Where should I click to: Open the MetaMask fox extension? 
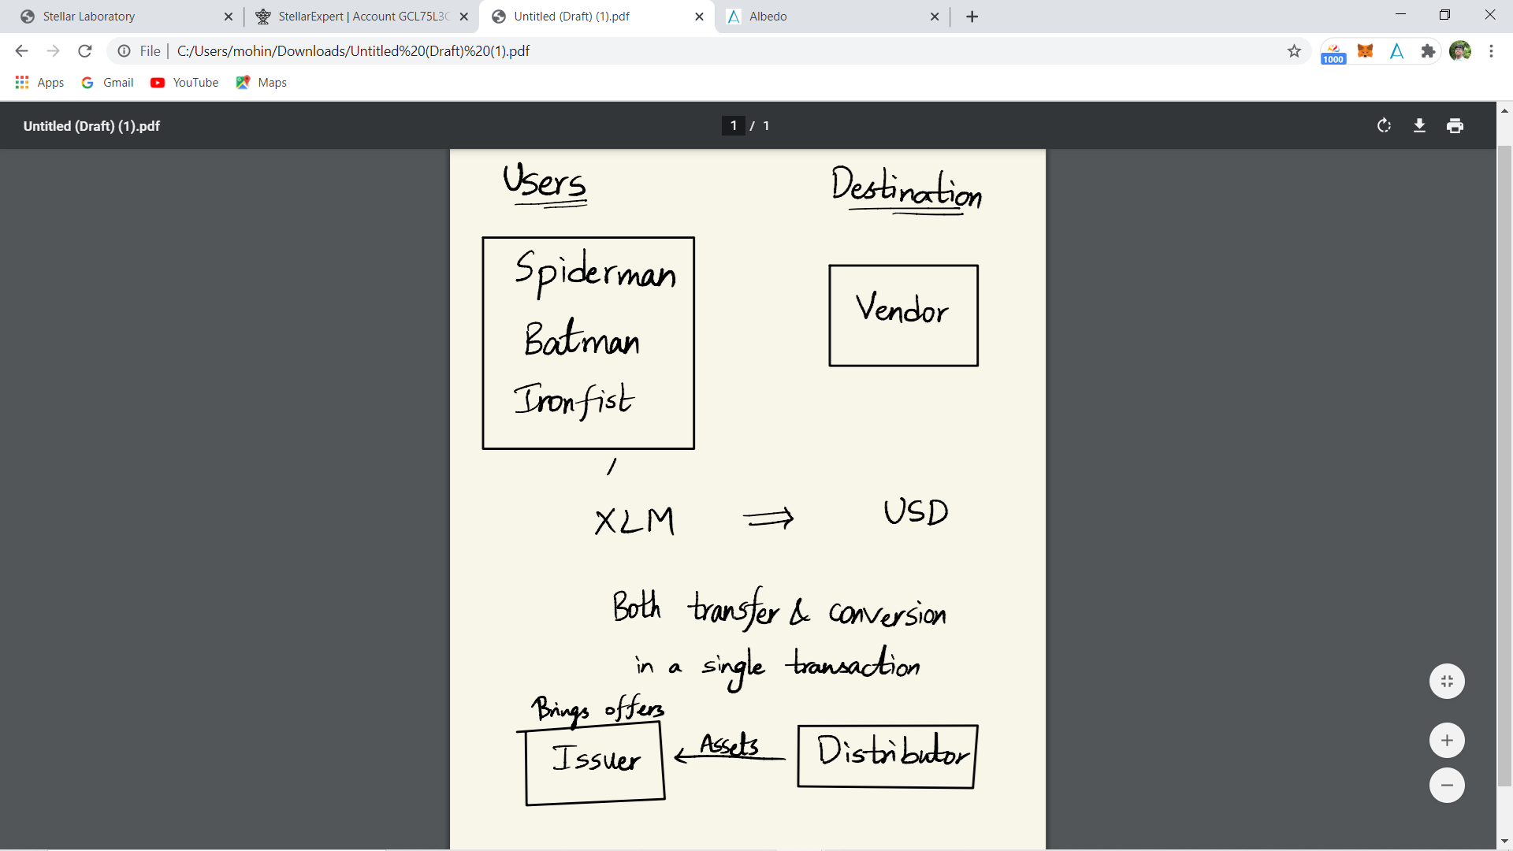tap(1365, 51)
